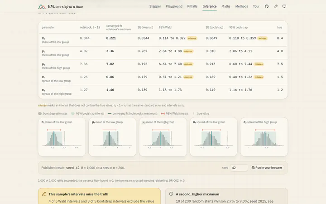Open the GitHub repository icon
Image resolution: width=326 pixels, height=204 pixels.
coord(267,6)
